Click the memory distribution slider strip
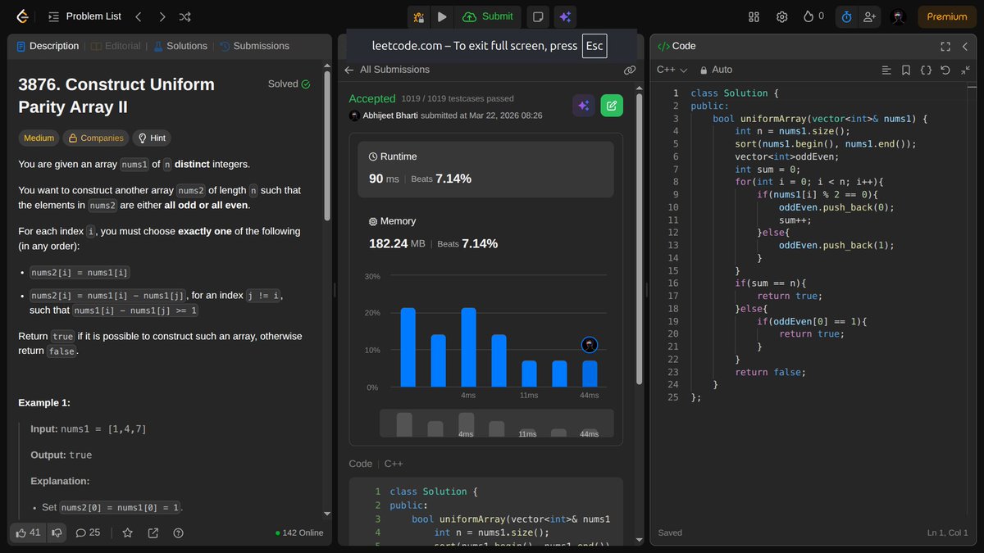Viewport: 984px width, 553px height. click(496, 424)
